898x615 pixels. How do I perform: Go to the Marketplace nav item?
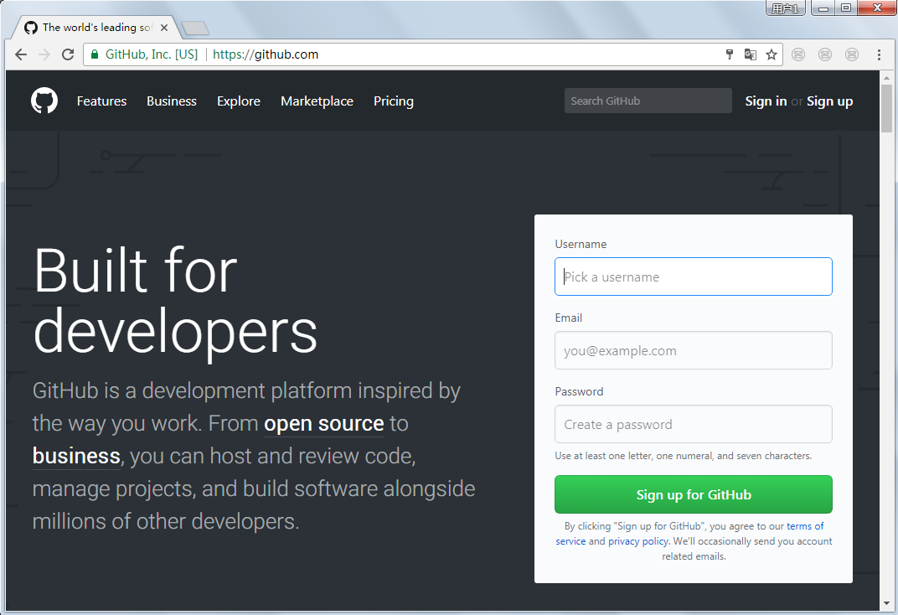coord(317,101)
